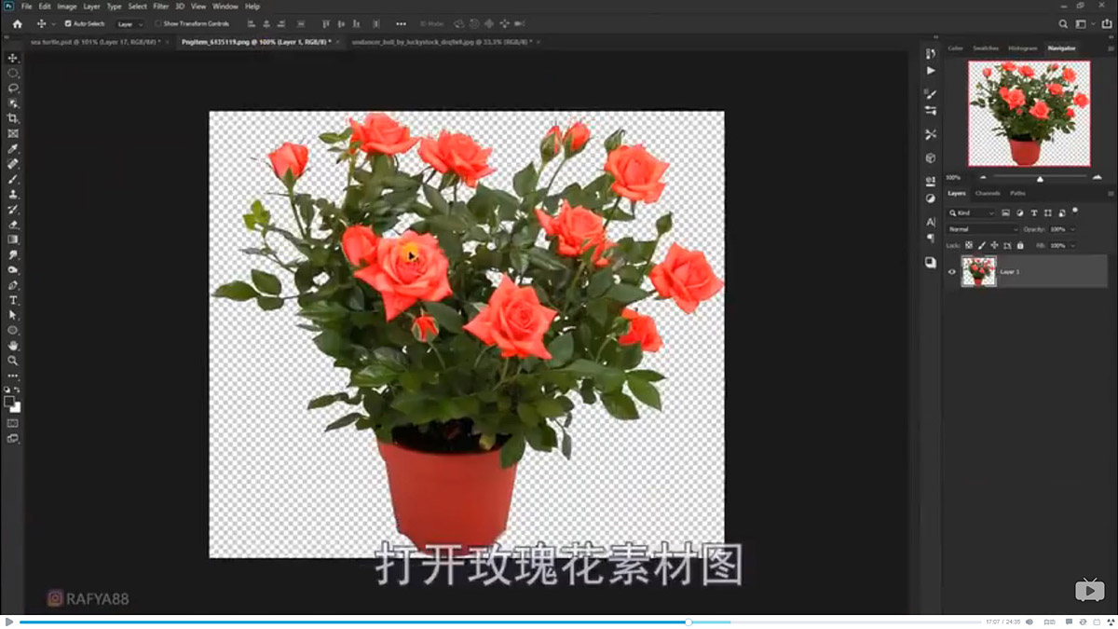Open the search icon in the options bar
The width and height of the screenshot is (1118, 629).
(x=1064, y=23)
